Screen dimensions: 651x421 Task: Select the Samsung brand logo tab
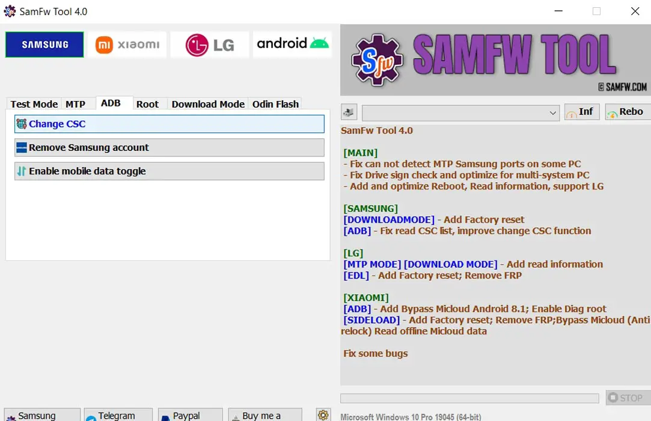pos(44,45)
